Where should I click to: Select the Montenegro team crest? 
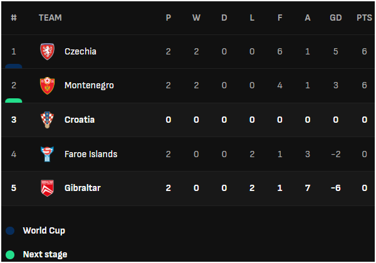click(x=47, y=86)
